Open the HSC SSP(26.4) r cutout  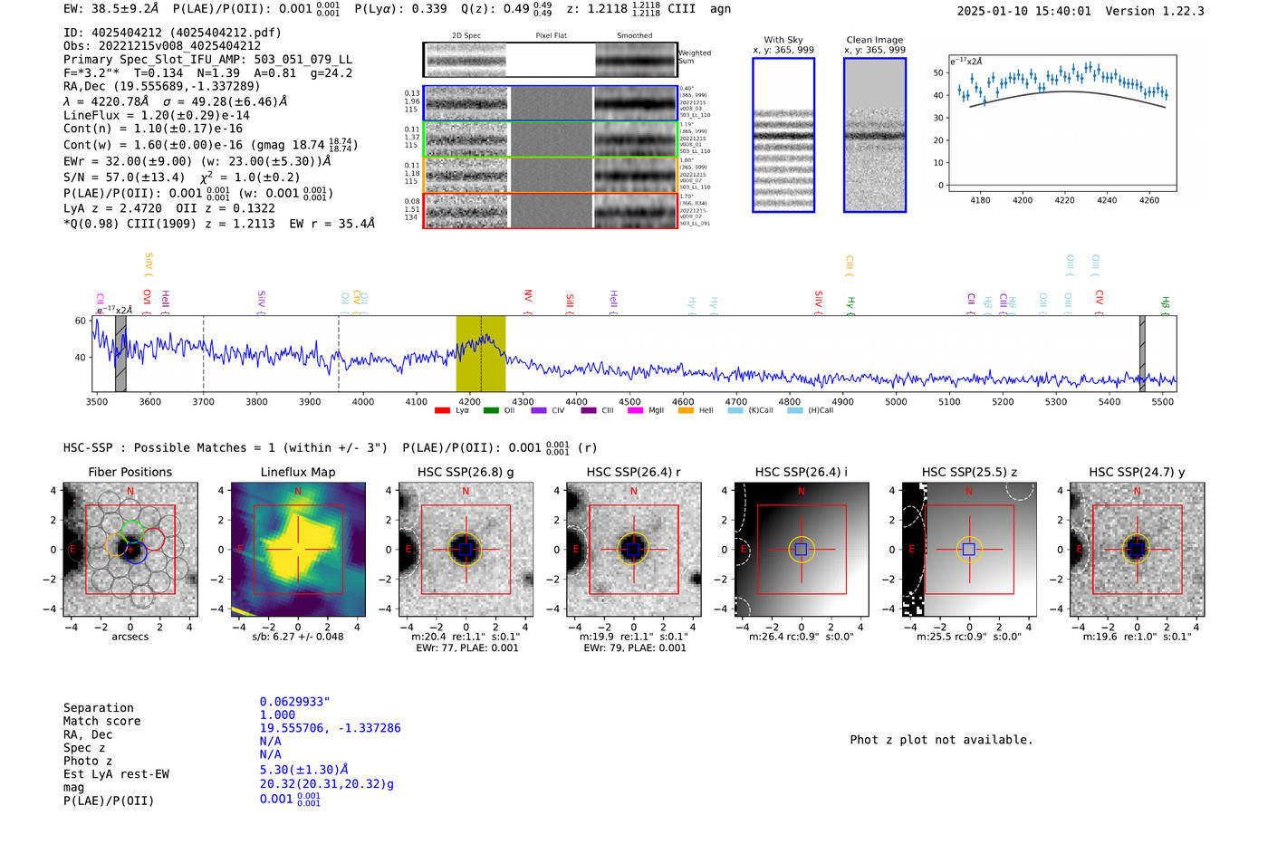click(x=634, y=550)
